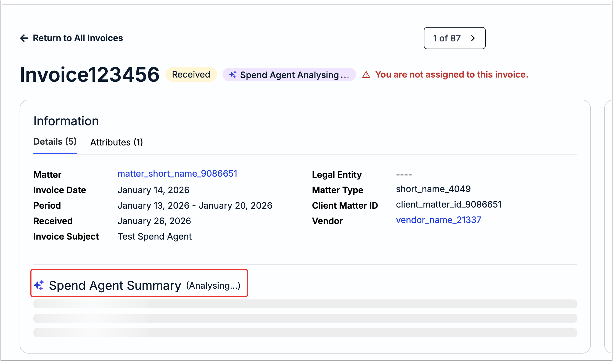The height and width of the screenshot is (361, 613).
Task: Open matter_short_name_9086651 link
Action: (177, 174)
